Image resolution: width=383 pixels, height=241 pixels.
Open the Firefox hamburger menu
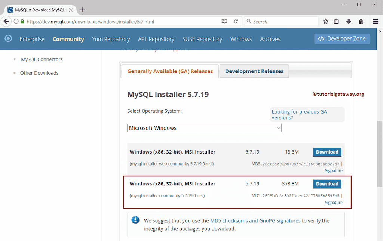coord(375,21)
